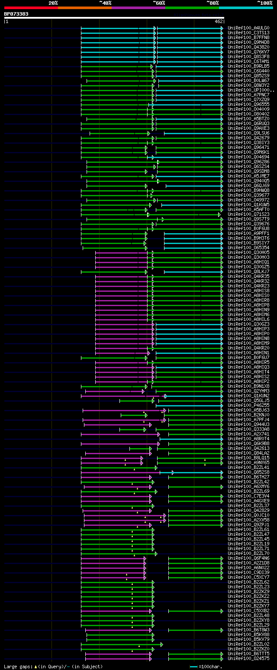
Task: Select the UniRef100_C6TAM1 label
Action: [248, 61]
